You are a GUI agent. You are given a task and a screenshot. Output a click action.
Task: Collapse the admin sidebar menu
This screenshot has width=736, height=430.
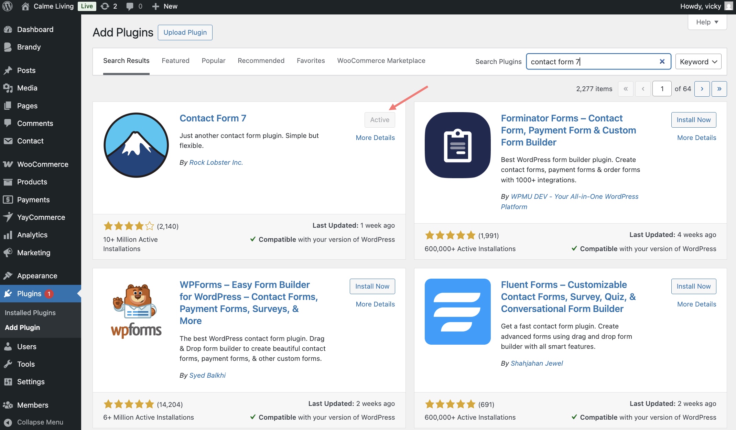[40, 422]
